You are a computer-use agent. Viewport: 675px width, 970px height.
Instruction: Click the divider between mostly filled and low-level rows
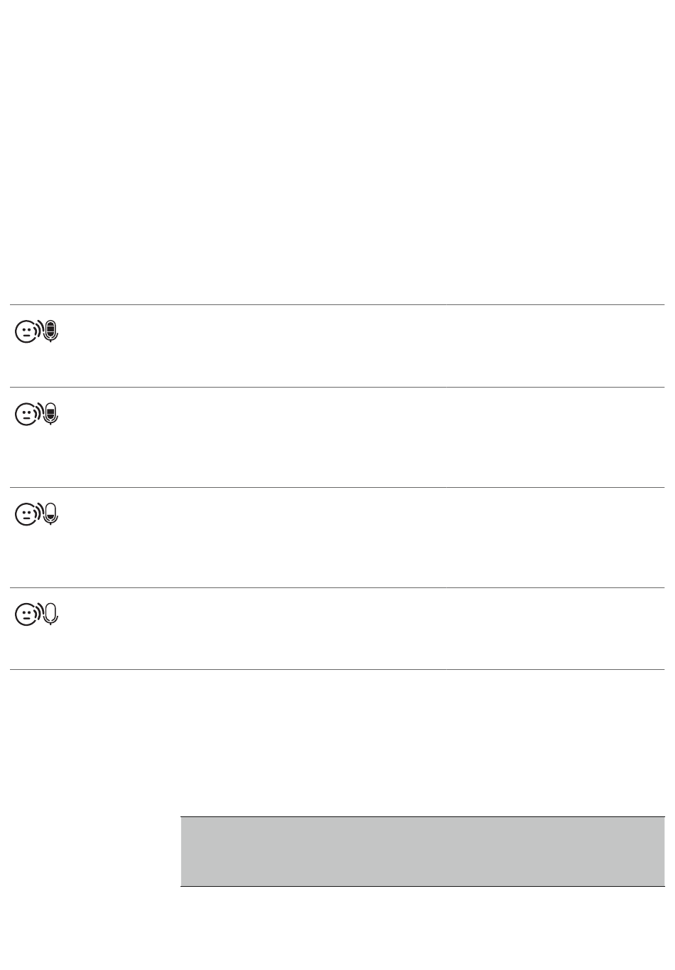[337, 488]
